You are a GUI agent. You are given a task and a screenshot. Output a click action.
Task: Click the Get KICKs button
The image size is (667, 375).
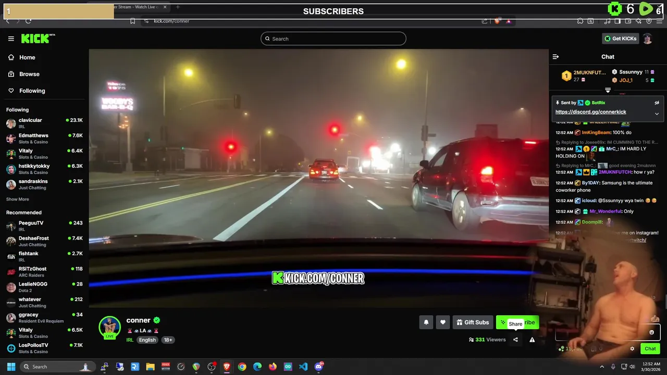pos(620,39)
